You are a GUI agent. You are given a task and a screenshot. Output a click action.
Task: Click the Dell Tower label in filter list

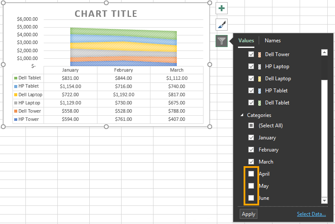(277, 54)
